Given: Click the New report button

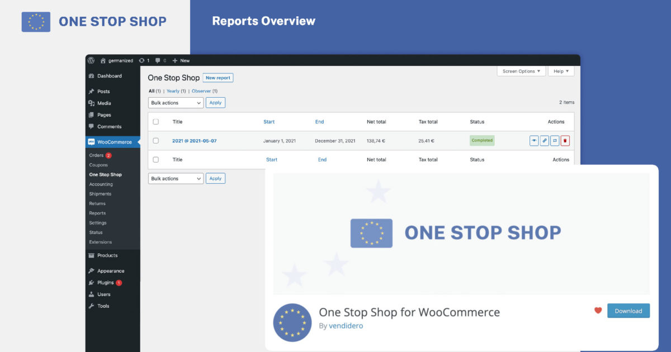Looking at the screenshot, I should click(218, 77).
